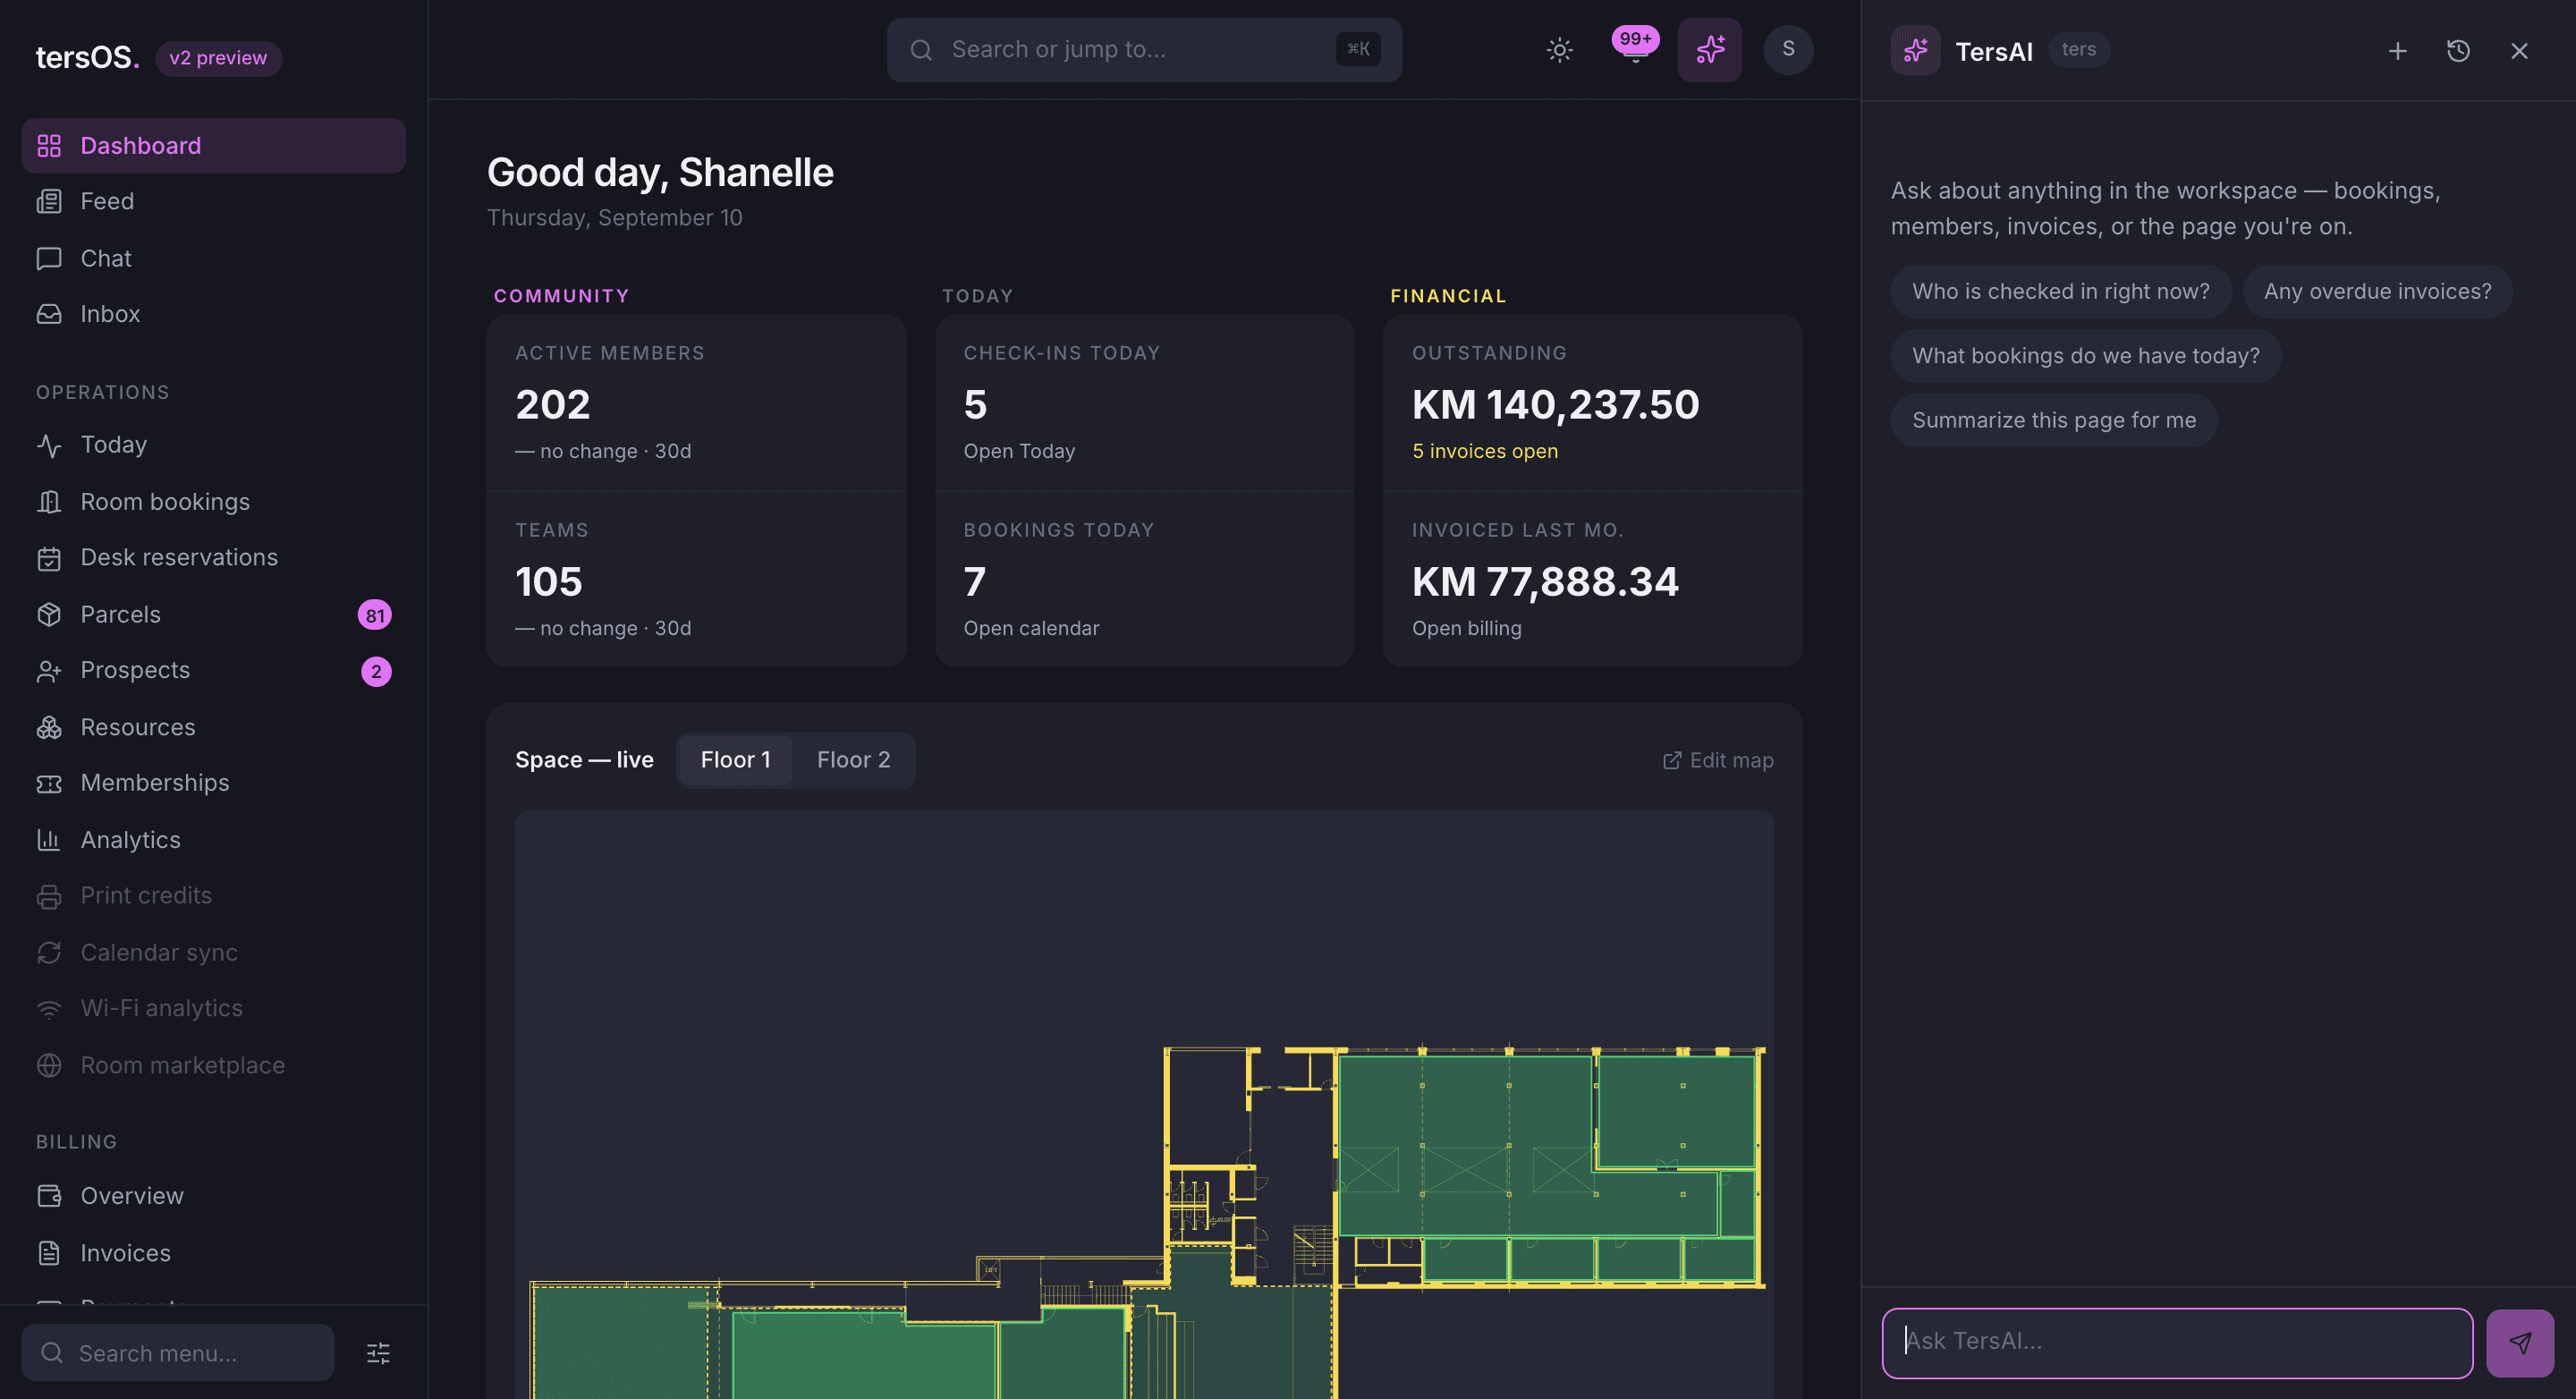This screenshot has height=1399, width=2576.
Task: Open Memberships in sidebar
Action: pyautogui.click(x=213, y=783)
